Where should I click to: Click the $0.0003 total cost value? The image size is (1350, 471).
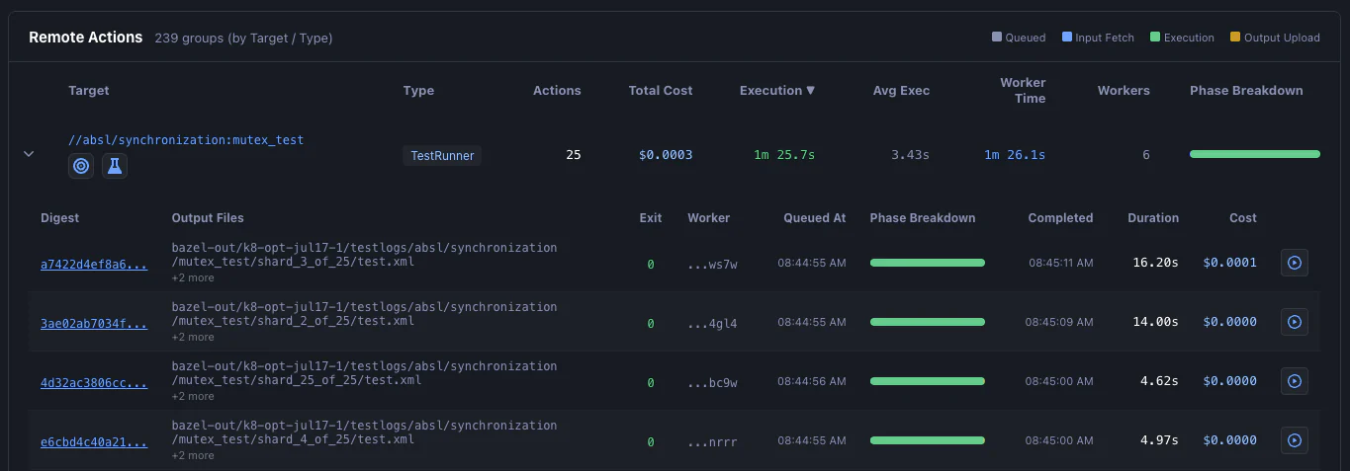pyautogui.click(x=666, y=155)
